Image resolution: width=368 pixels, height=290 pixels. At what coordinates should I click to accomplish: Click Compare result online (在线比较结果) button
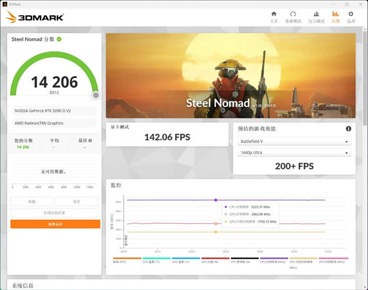click(x=54, y=213)
